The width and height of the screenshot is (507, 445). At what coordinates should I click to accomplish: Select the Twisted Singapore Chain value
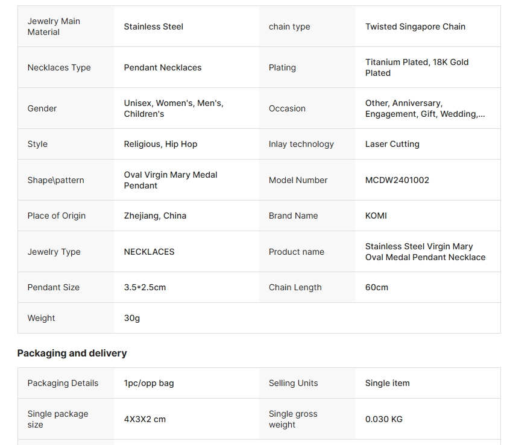point(415,26)
